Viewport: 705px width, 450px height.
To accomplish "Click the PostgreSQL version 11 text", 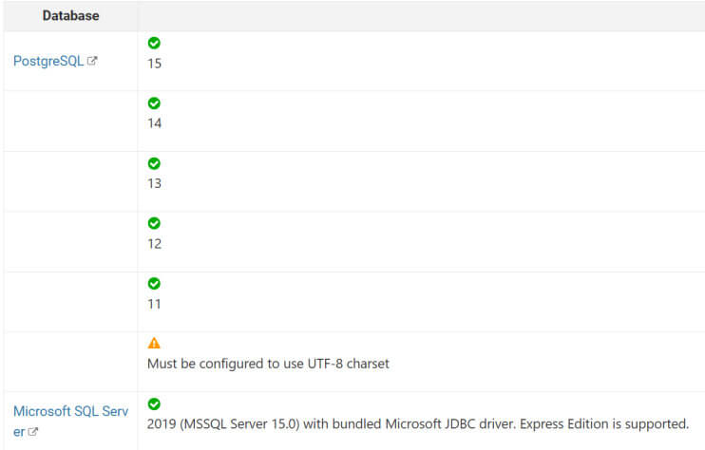I will click(x=154, y=304).
